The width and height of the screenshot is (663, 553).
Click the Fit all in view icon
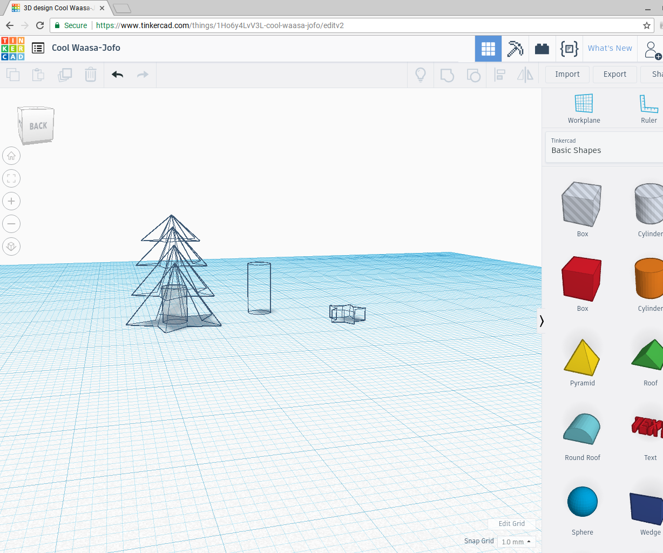click(x=11, y=178)
